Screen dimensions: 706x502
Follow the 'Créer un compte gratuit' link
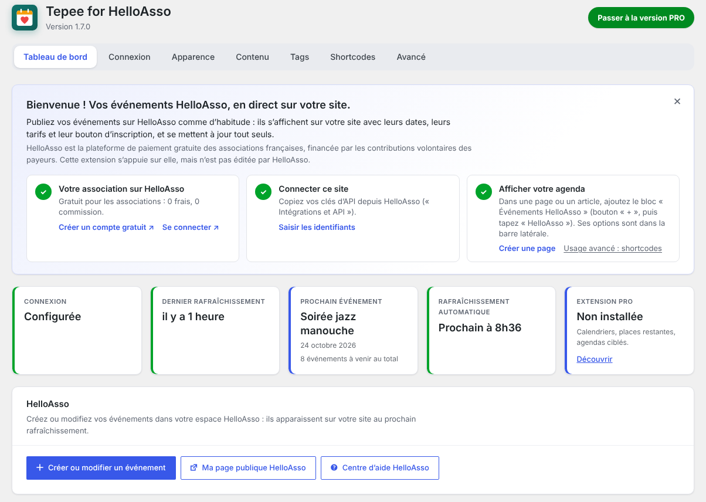(x=106, y=228)
